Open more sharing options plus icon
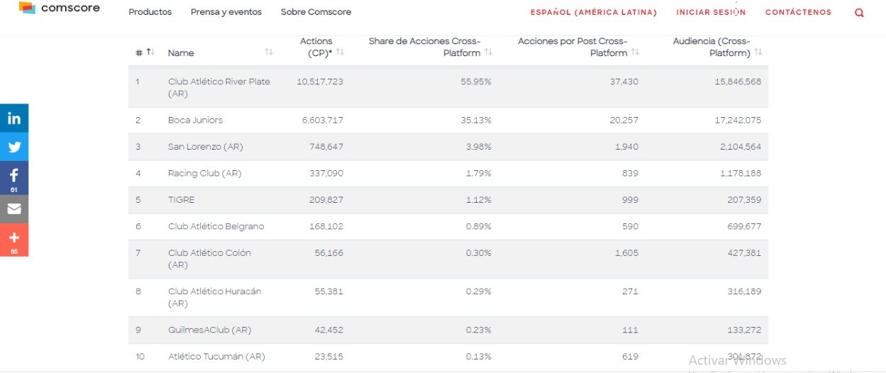 tap(14, 240)
